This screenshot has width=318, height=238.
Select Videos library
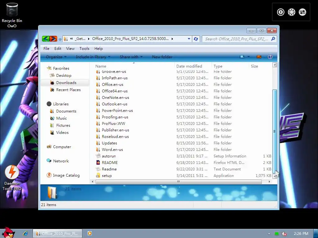click(x=62, y=132)
